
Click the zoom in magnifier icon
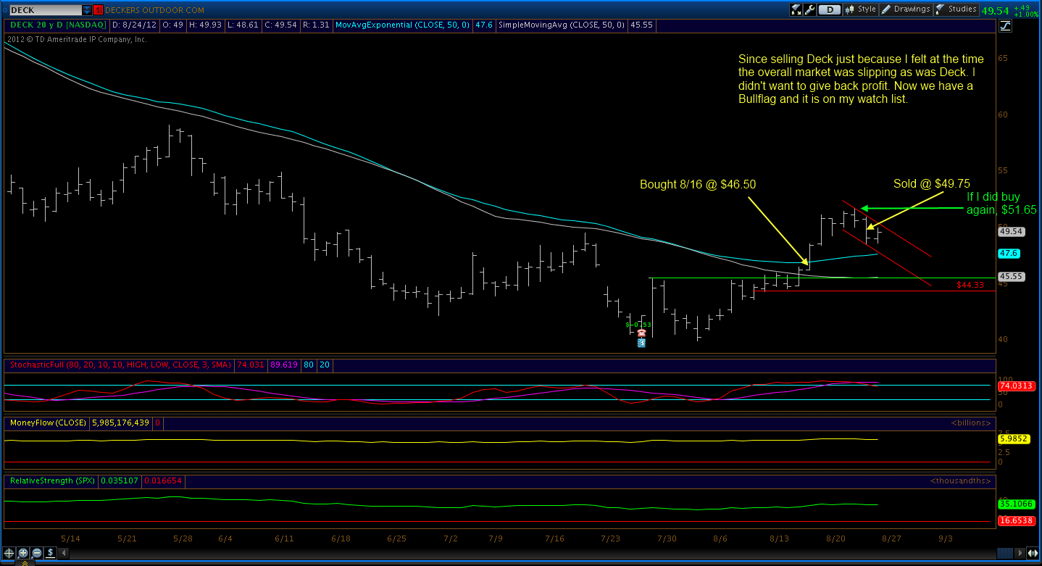[x=23, y=552]
